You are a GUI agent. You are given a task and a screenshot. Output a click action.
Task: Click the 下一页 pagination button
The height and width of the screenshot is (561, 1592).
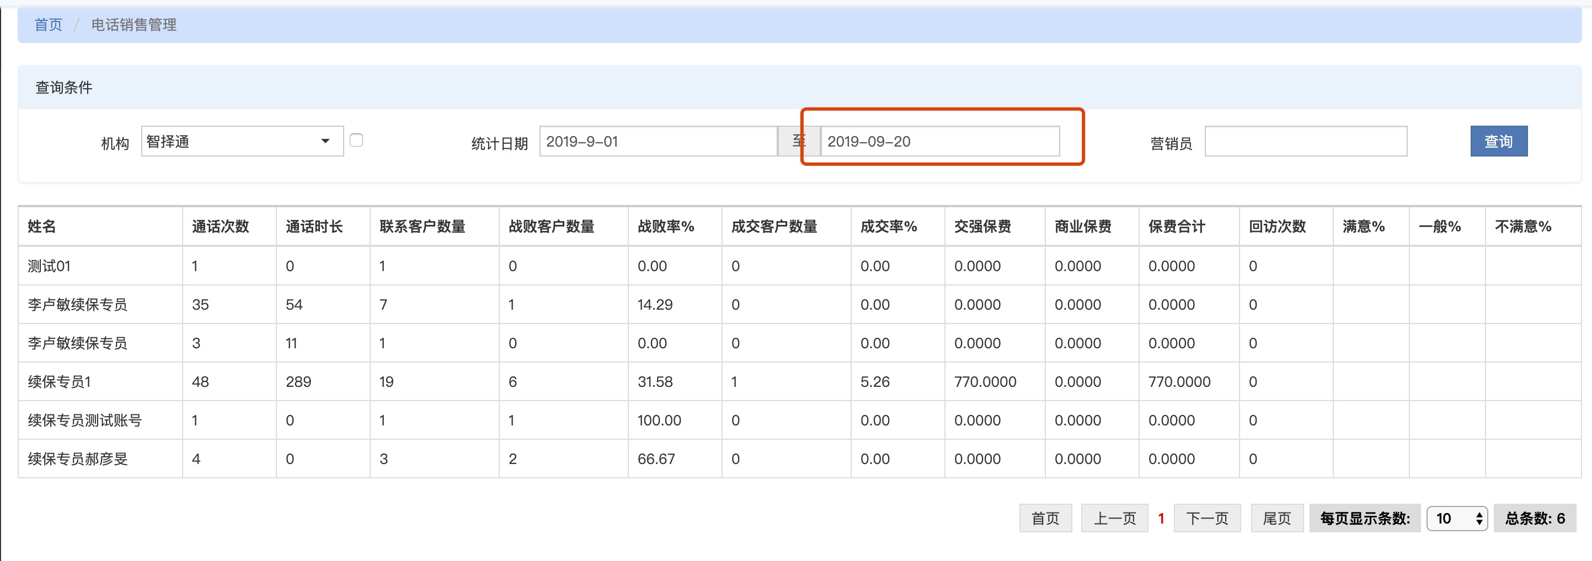[x=1206, y=518]
